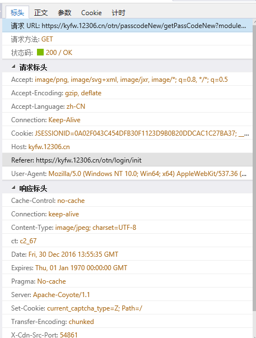Select the 状态码 200 / OK value
The height and width of the screenshot is (338, 256).
click(x=59, y=52)
